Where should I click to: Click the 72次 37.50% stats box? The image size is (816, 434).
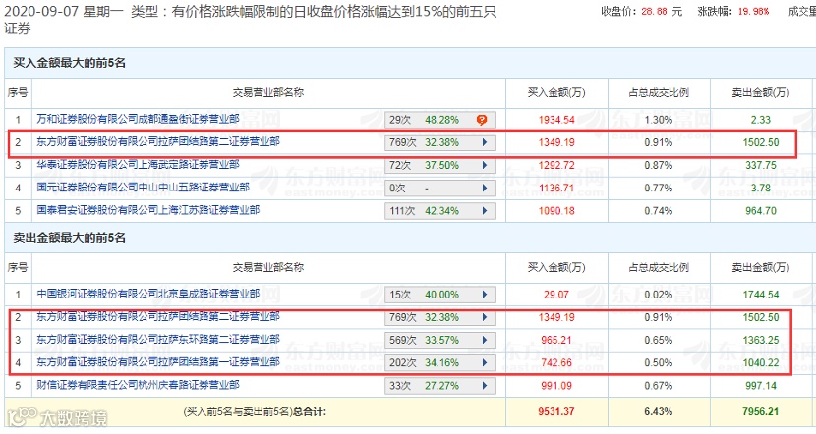click(x=440, y=165)
